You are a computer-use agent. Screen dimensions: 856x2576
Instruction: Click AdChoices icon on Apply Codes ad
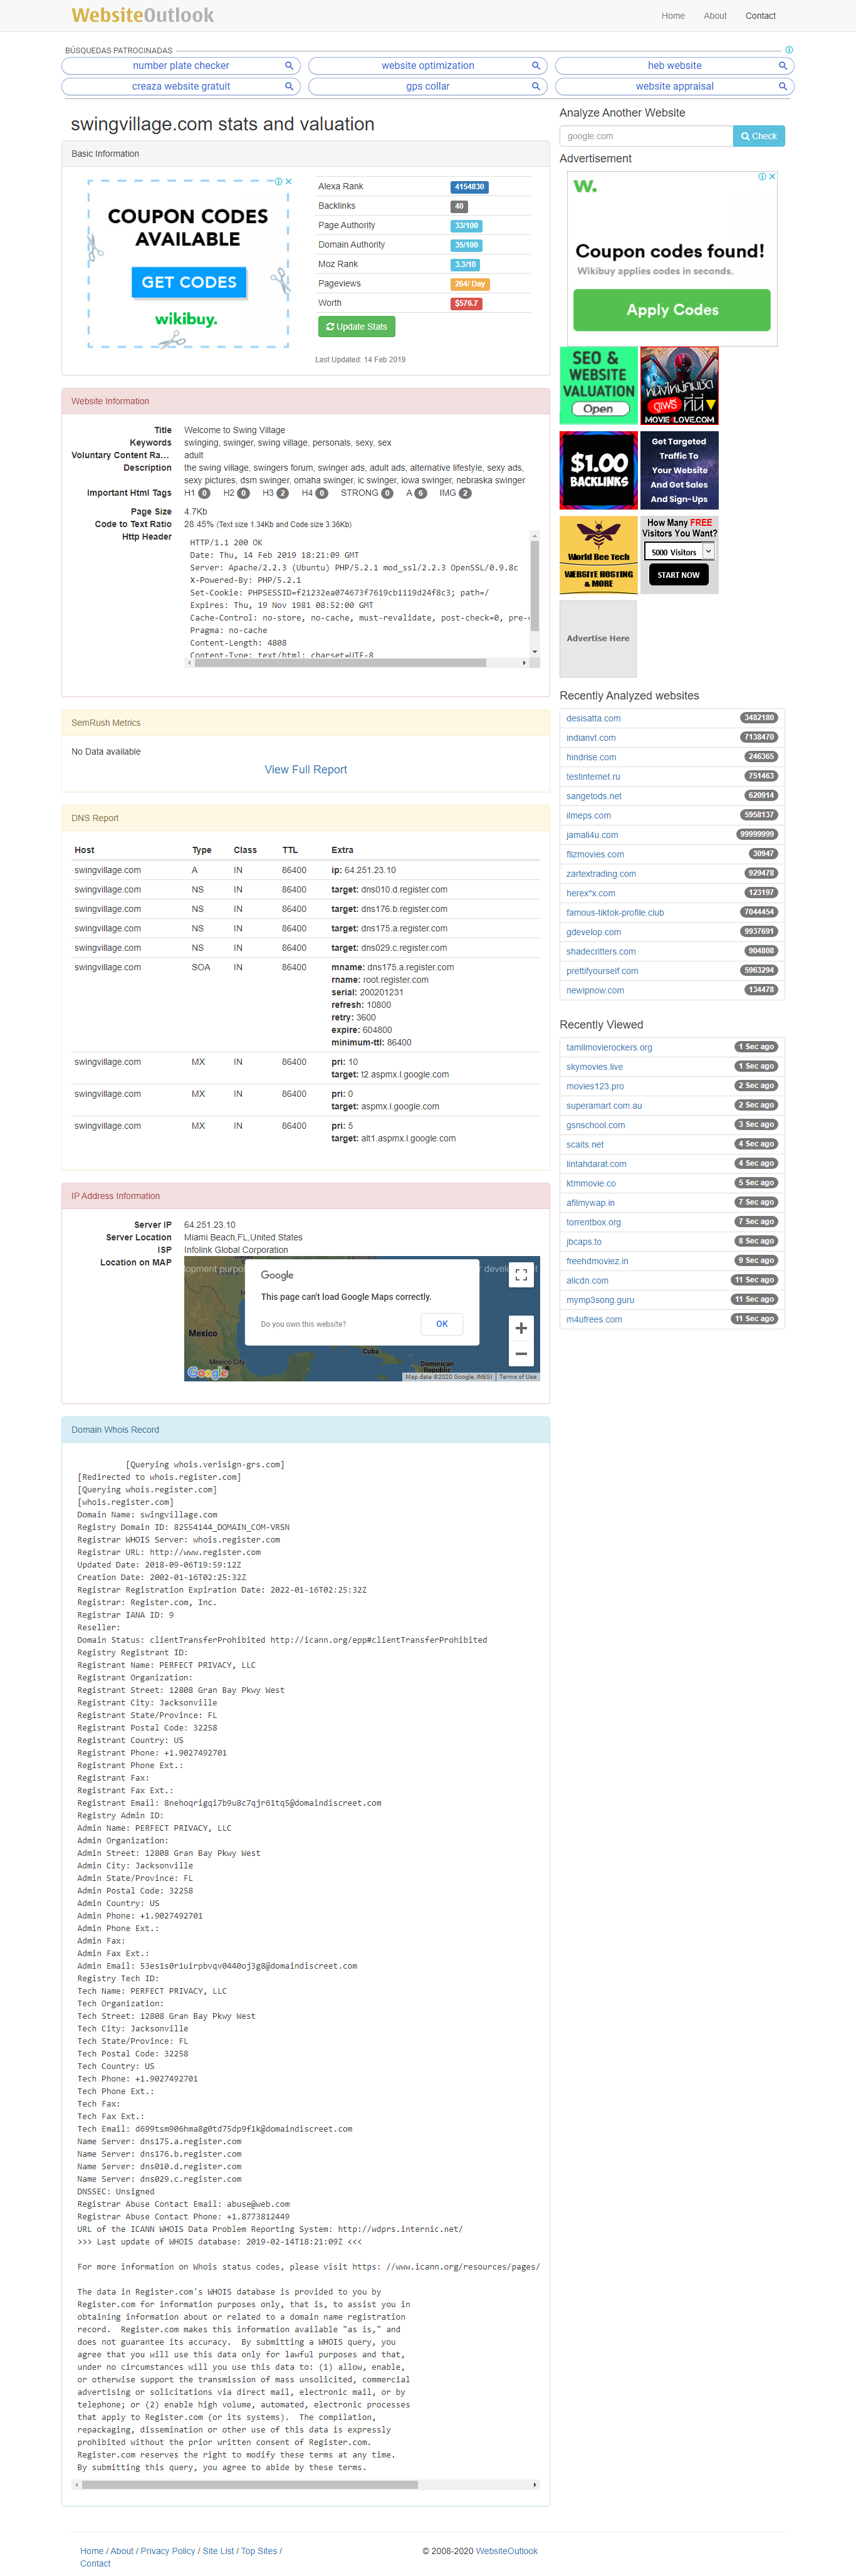pos(762,177)
